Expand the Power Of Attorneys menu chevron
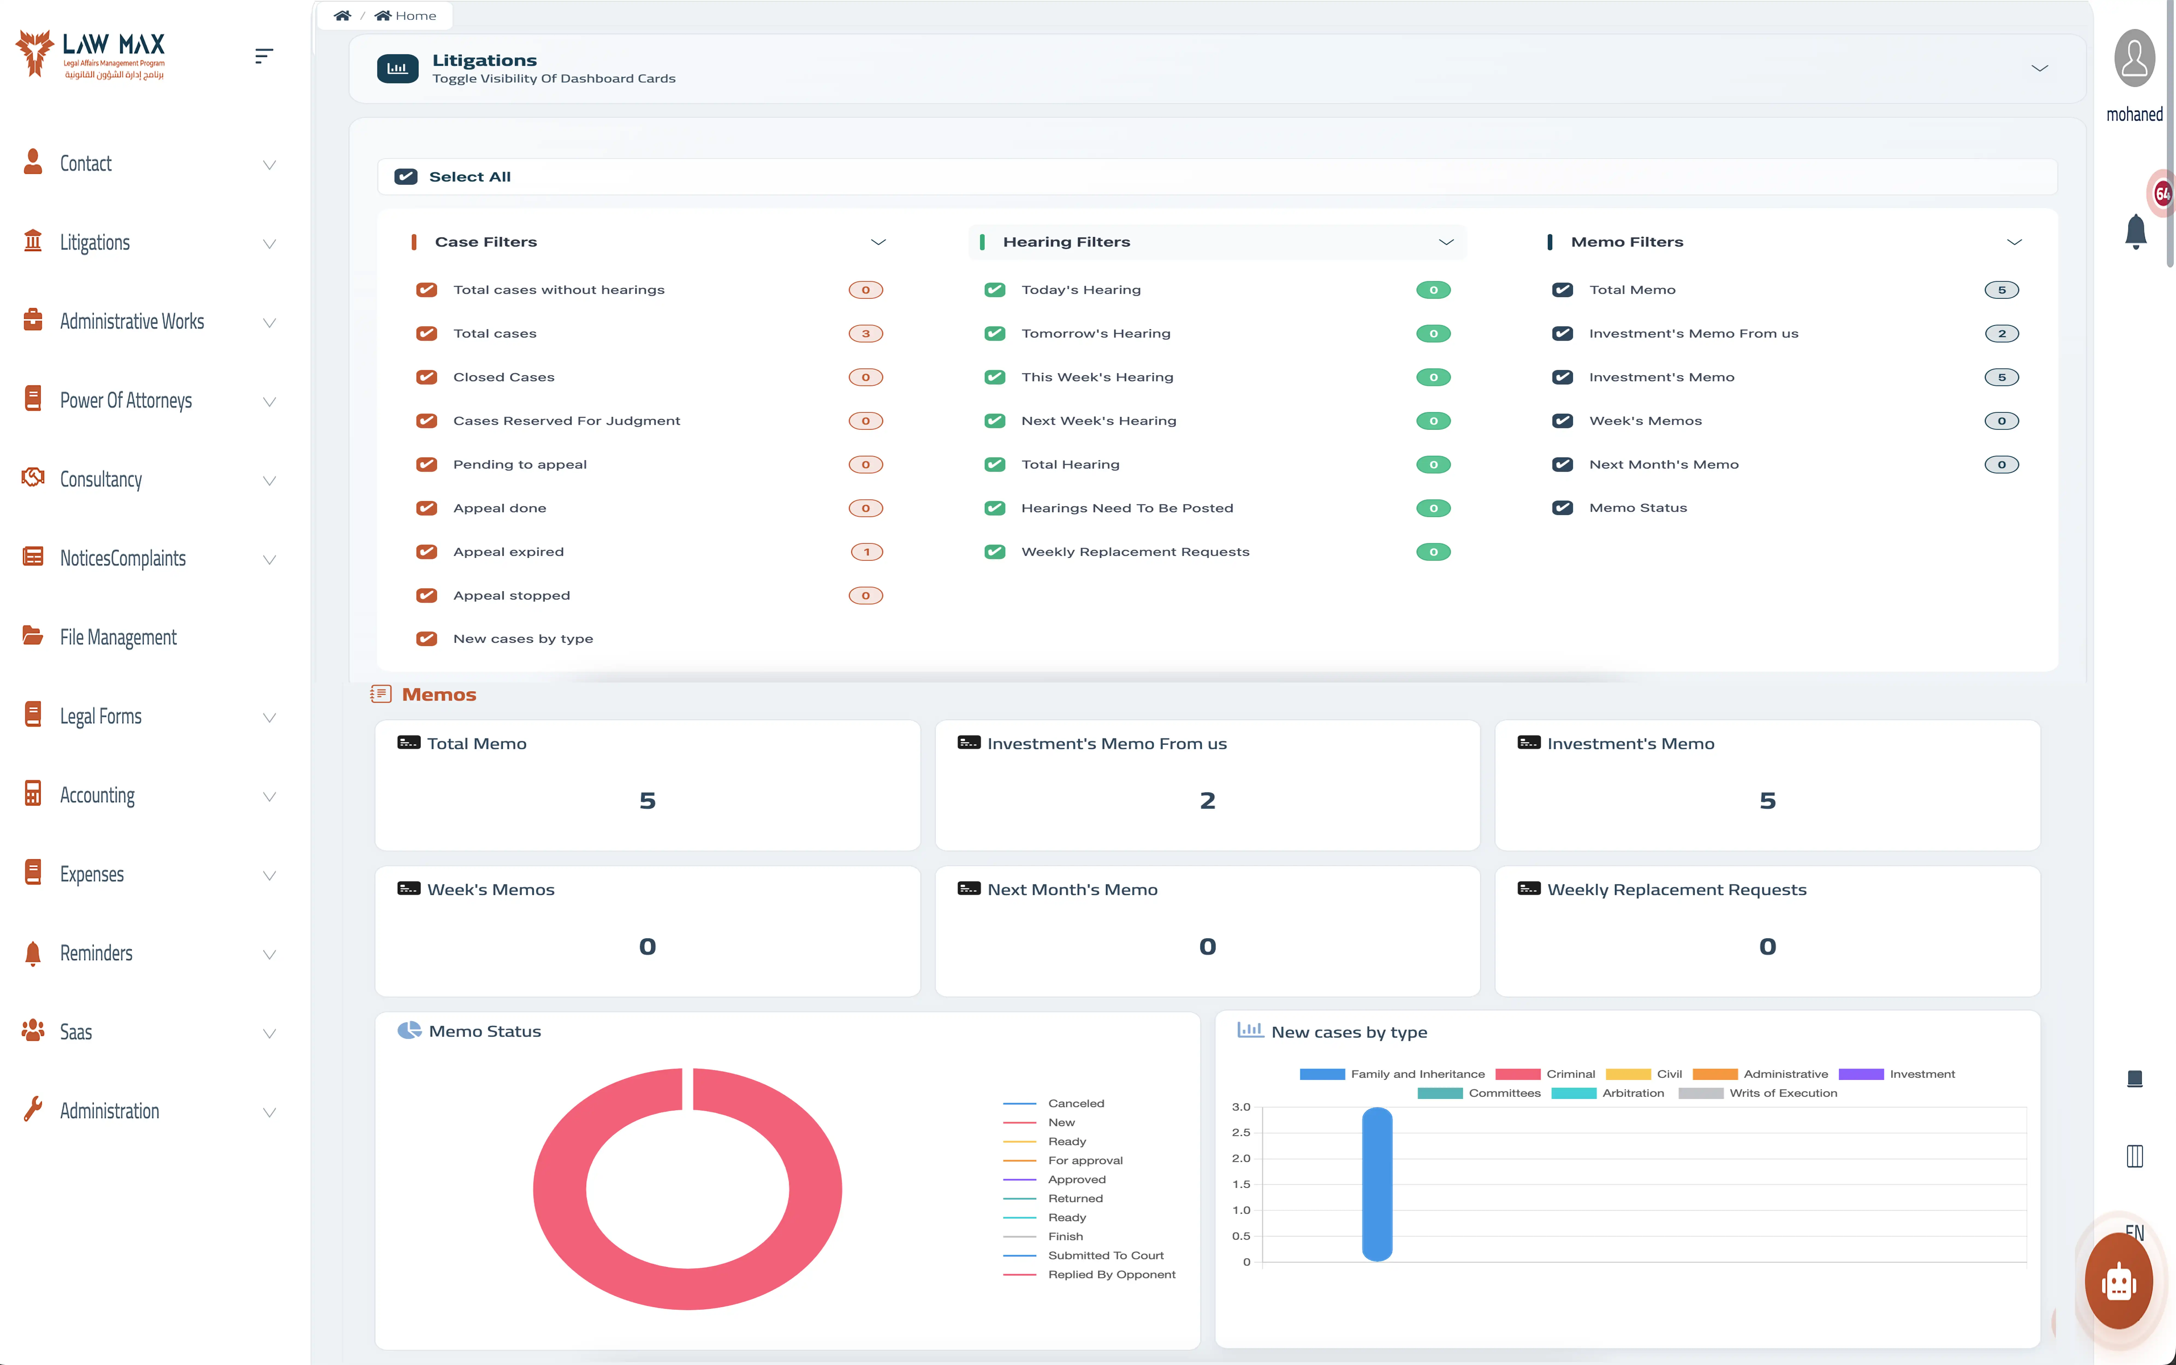This screenshot has width=2176, height=1365. (269, 402)
